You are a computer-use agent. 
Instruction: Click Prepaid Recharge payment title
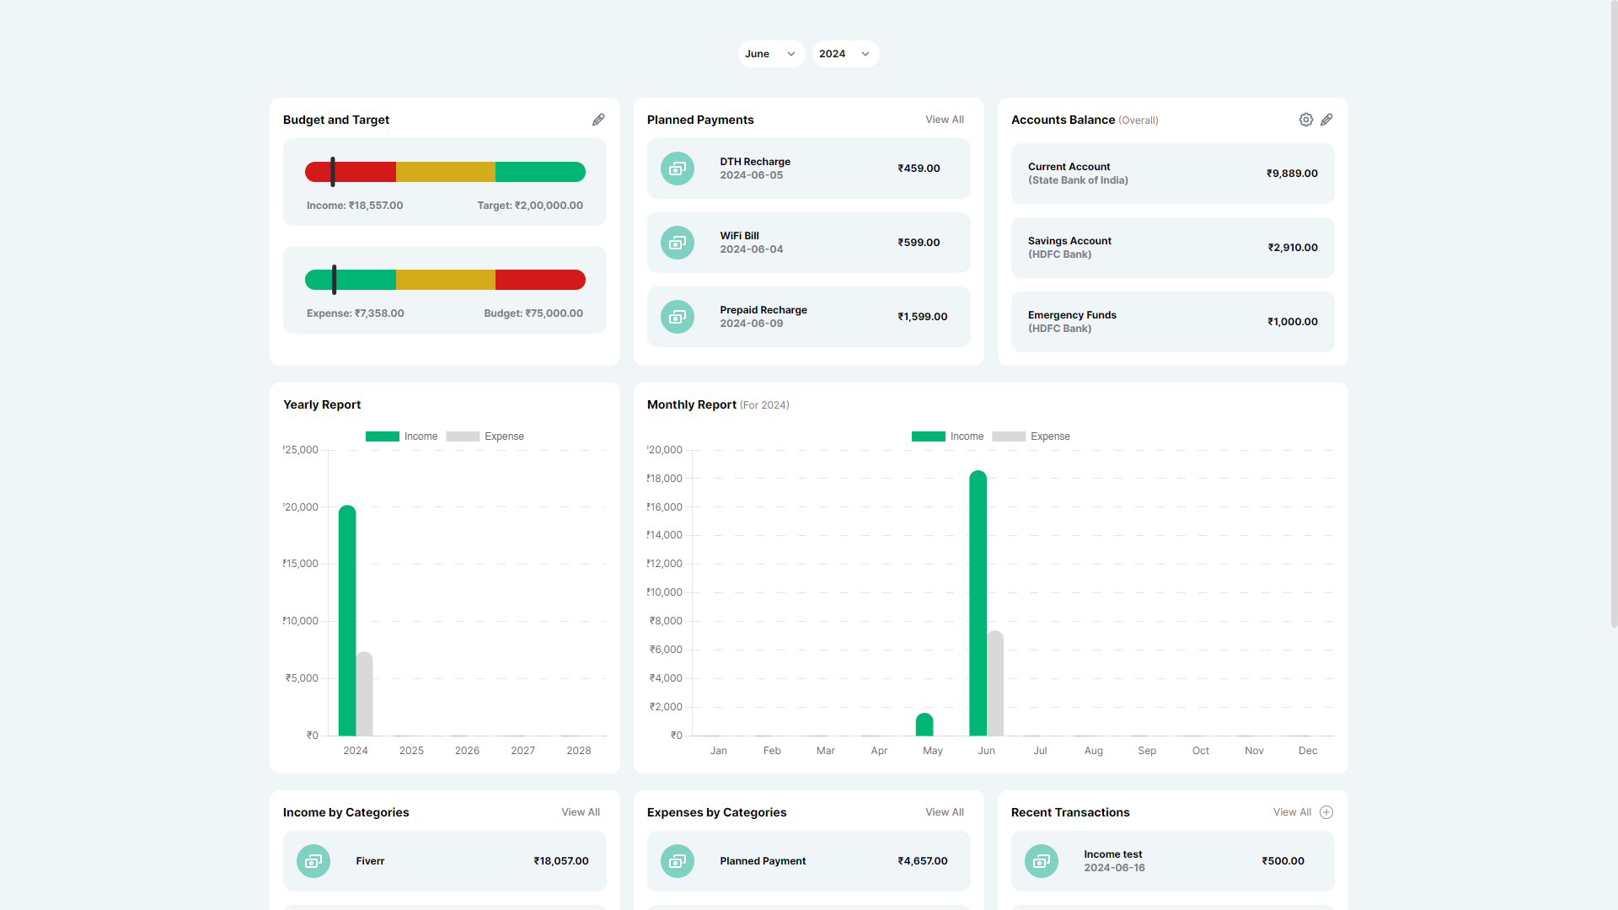pyautogui.click(x=763, y=310)
